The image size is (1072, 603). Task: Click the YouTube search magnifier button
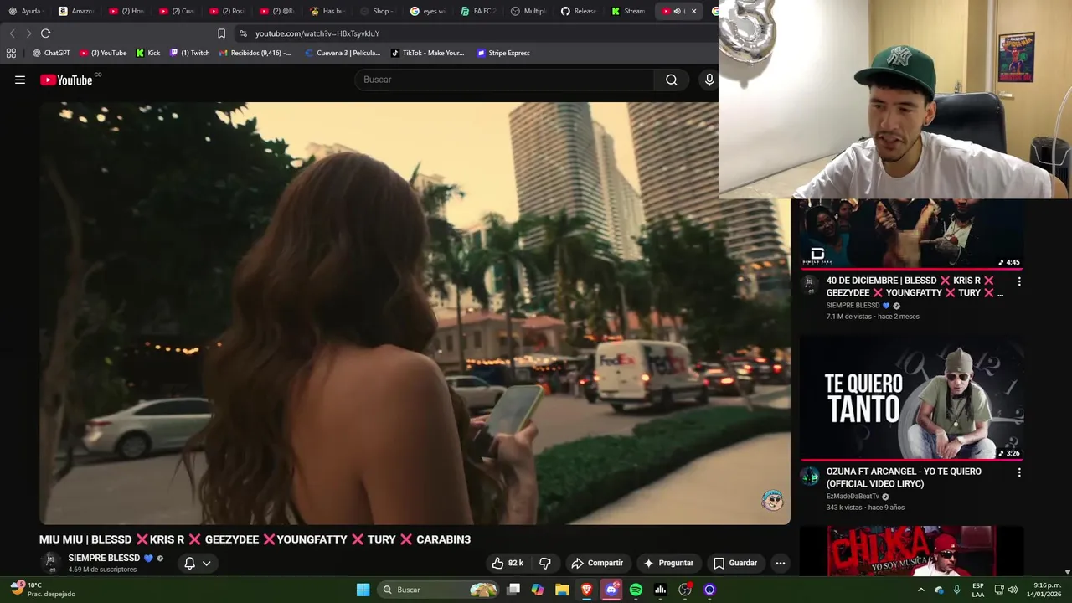coord(672,80)
